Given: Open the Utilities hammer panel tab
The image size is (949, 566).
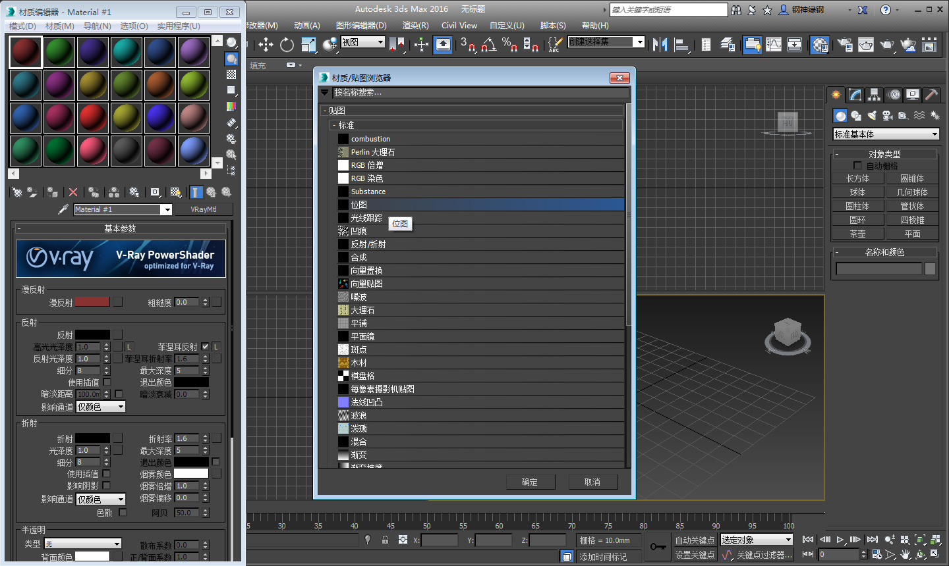Looking at the screenshot, I should pos(931,95).
